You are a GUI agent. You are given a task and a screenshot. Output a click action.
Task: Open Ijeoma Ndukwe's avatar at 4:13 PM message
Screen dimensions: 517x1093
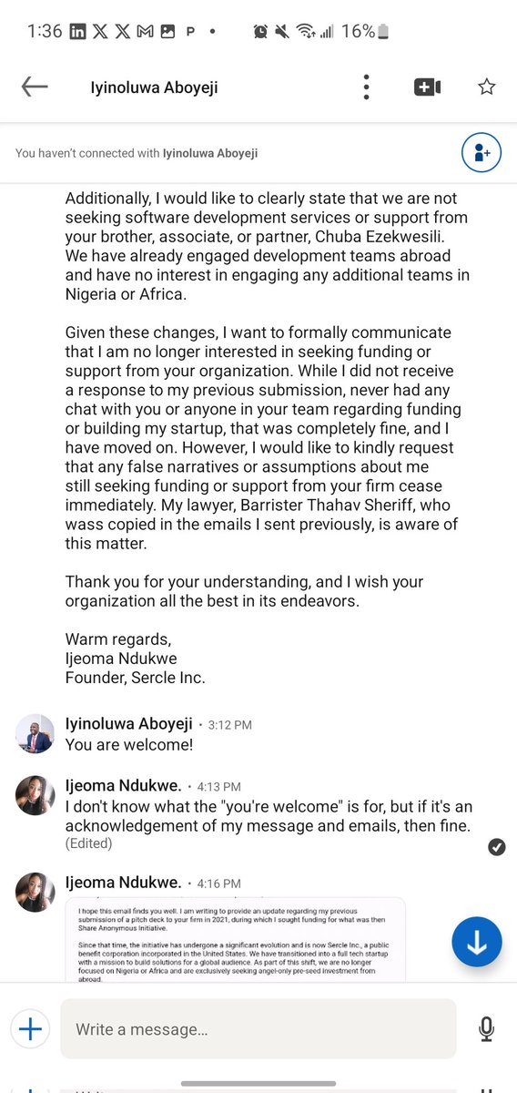click(35, 795)
